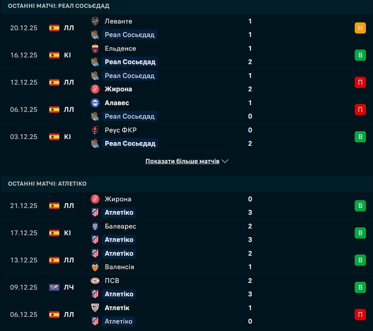The image size is (373, 331).
Task: Click the red loss badge for Атлетік match
Action: click(x=360, y=315)
